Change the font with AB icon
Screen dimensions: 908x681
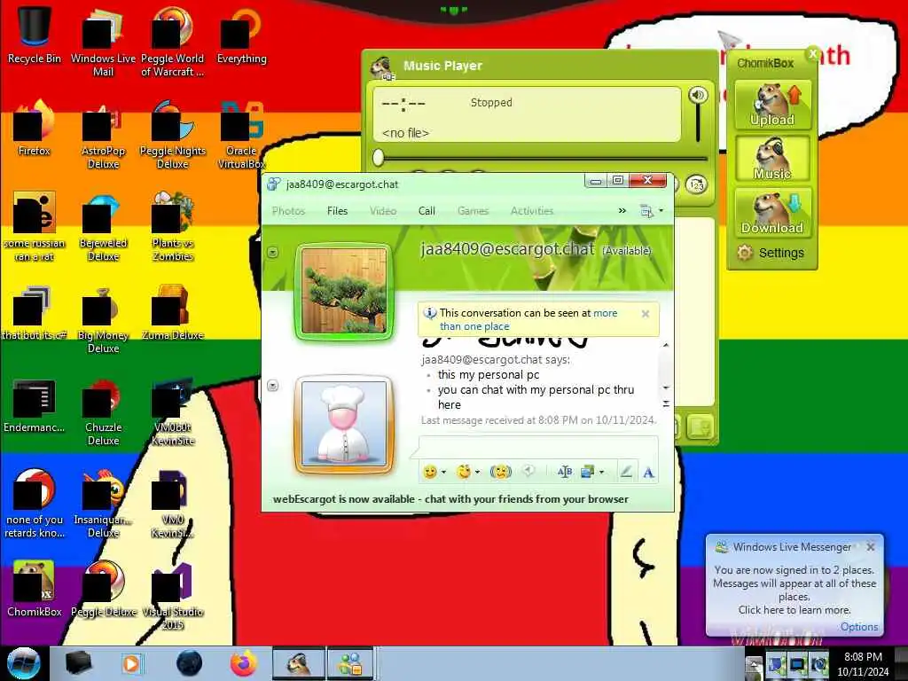[x=565, y=472]
